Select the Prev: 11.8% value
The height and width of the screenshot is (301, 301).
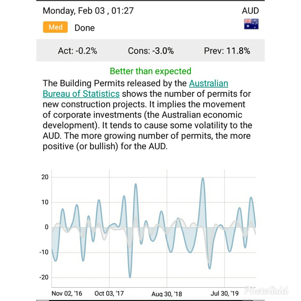(x=227, y=51)
